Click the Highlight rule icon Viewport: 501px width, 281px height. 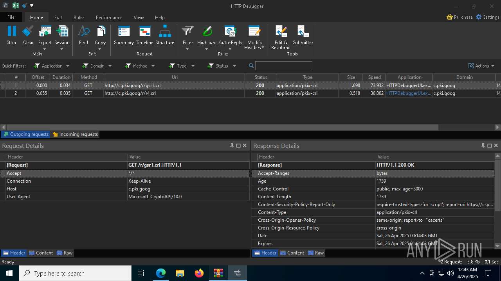coord(207,31)
